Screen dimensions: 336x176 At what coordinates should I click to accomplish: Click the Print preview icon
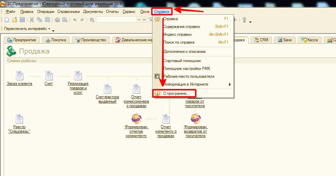tap(65, 20)
